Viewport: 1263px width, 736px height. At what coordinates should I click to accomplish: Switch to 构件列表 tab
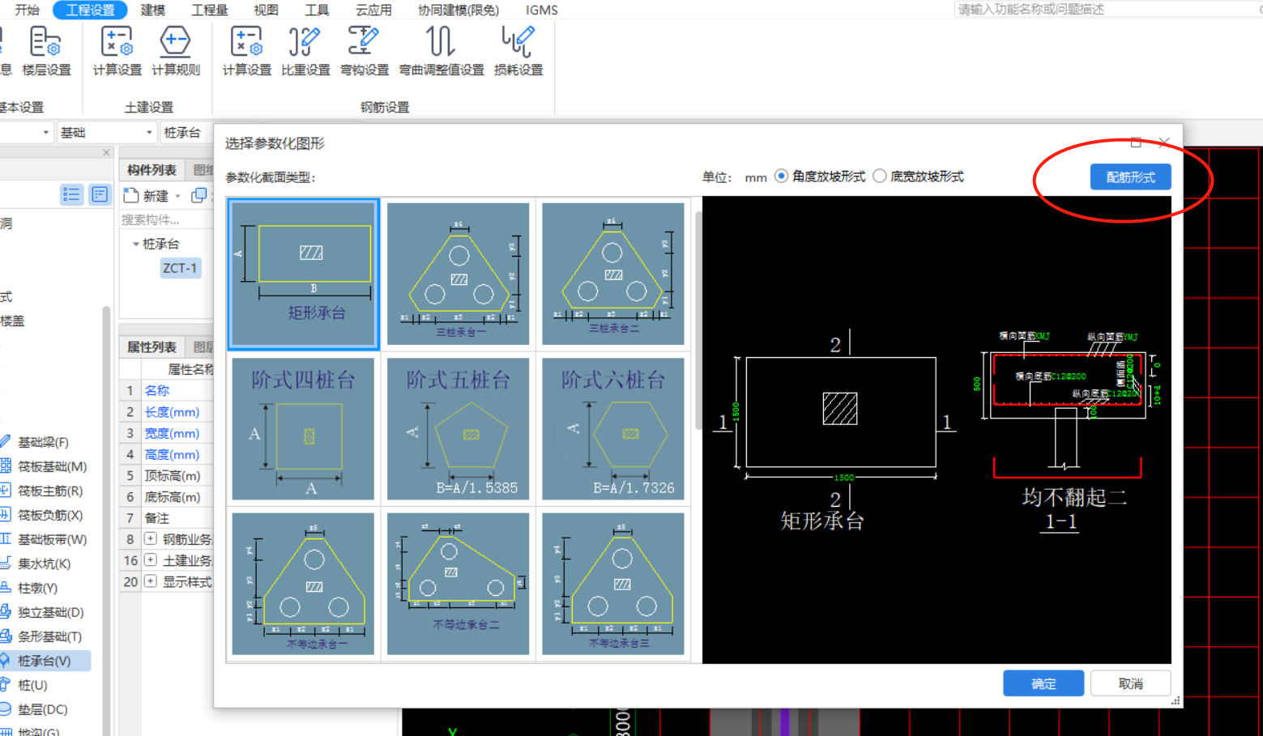click(x=151, y=169)
